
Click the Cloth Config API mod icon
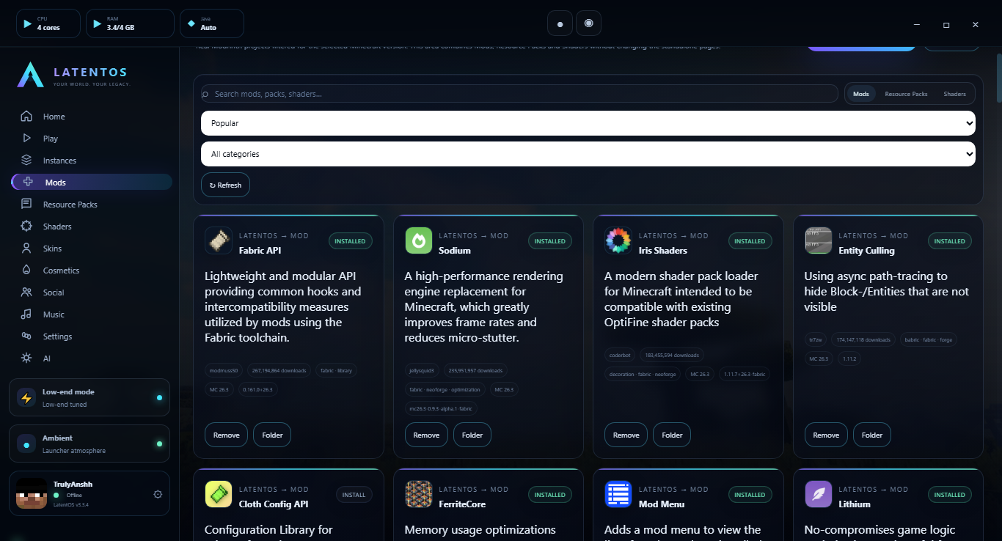pos(219,495)
